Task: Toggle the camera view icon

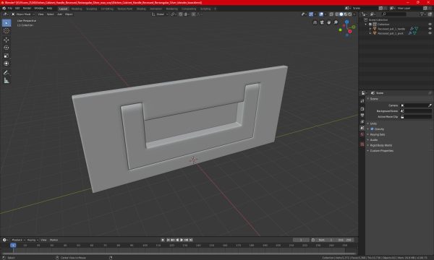Action: [322, 22]
